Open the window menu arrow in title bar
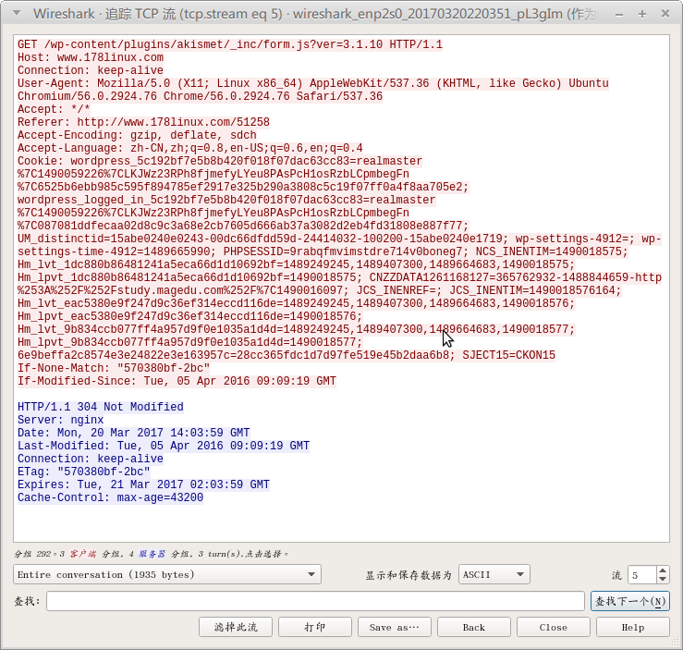 tap(17, 13)
